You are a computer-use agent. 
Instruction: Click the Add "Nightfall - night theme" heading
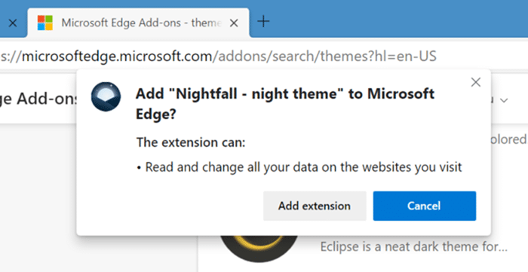[285, 104]
